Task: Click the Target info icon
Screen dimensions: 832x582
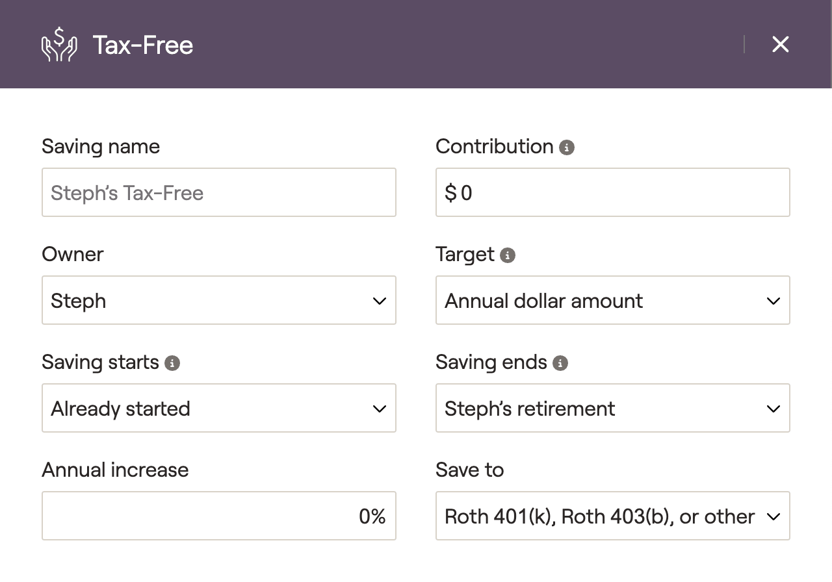Action: [x=508, y=255]
